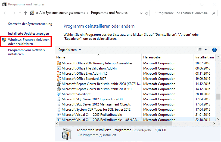221x142 pixels.
Task: Select Programme und Features breadcrumb
Action: (109, 13)
